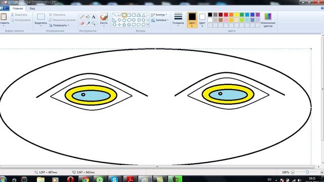The height and width of the screenshot is (182, 324).
Task: Expand the shapes gallery more arrow
Action: (148, 25)
